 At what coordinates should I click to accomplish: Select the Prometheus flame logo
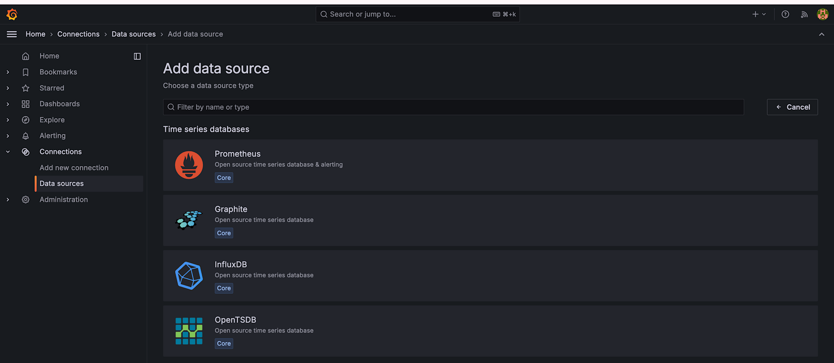click(x=189, y=165)
